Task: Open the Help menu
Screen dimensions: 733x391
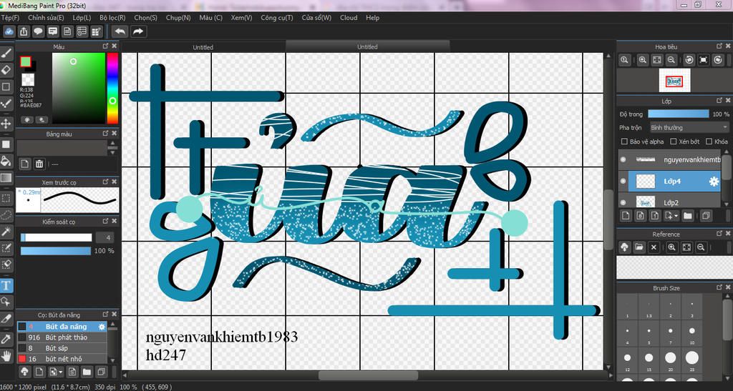Action: 372,18
